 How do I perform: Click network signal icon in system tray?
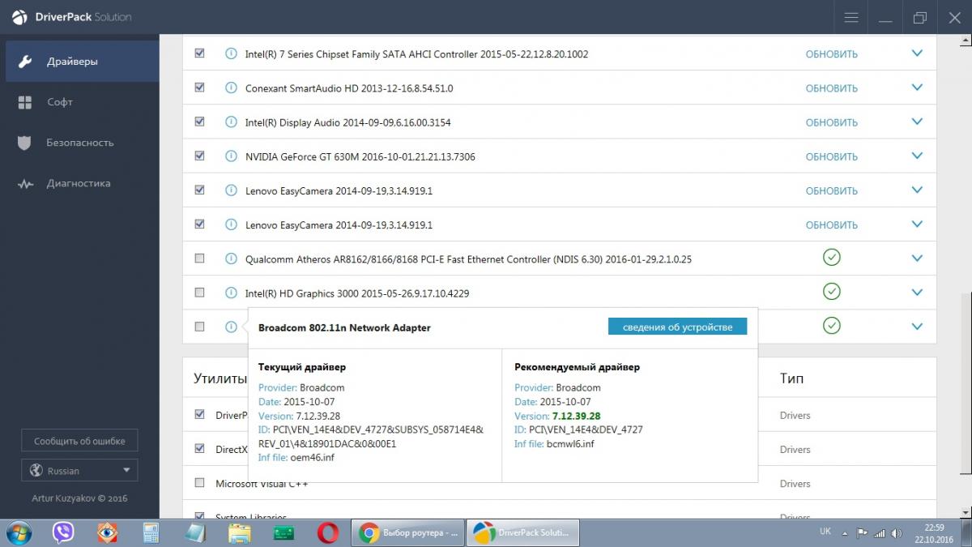(x=879, y=532)
